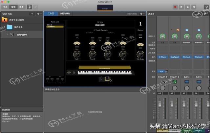Click the Stop button in 4-Track Playback
210x133 pixels.
(x=100, y=38)
